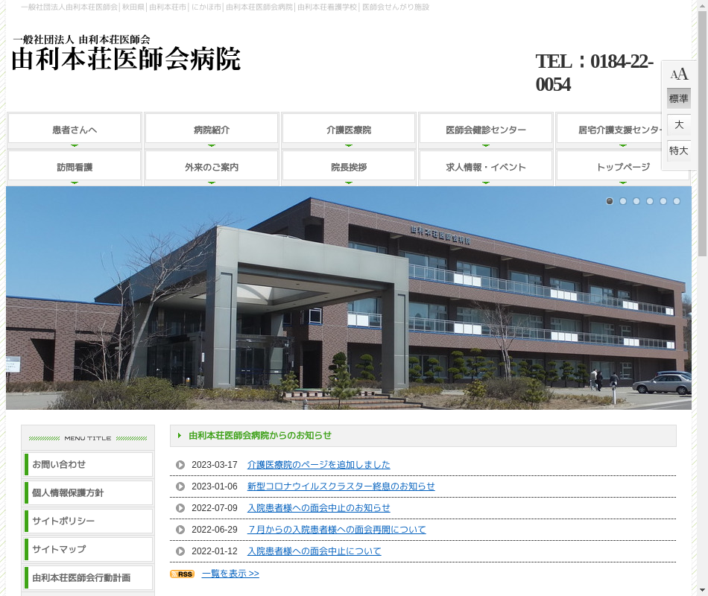The width and height of the screenshot is (708, 596).
Task: Open 介護医療院のページを追加しました news link
Action: 318,465
